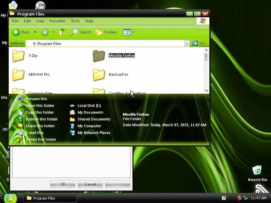Click the clock showing 11:47 AM
The width and height of the screenshot is (271, 203).
pyautogui.click(x=258, y=198)
